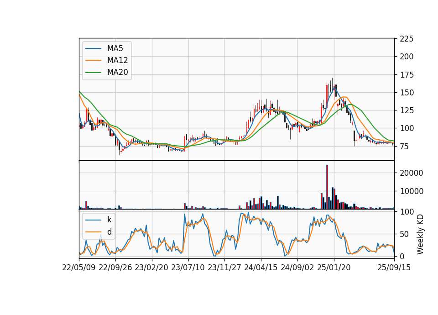Click the orange d legend line sample
Viewport: 438px width, 315px height.
pos(93,232)
